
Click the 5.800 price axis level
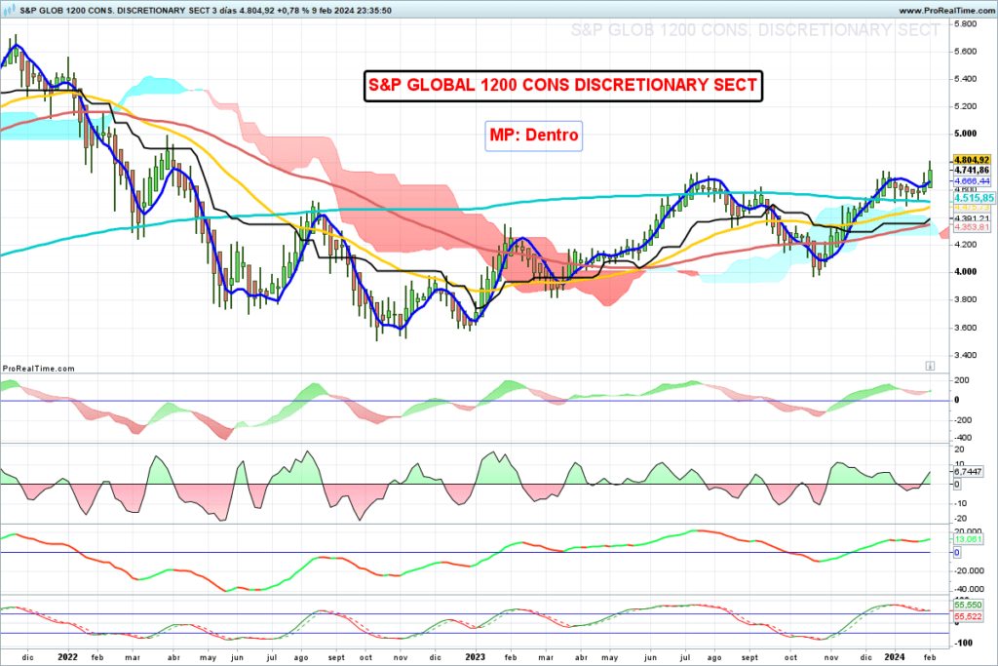coord(966,23)
